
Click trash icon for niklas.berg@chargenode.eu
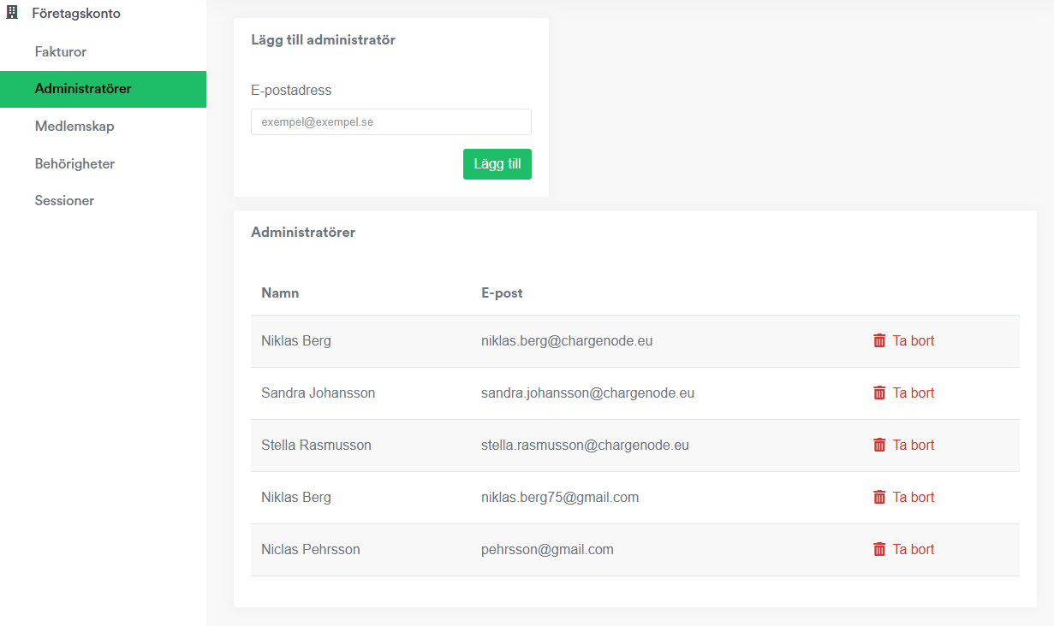[879, 340]
